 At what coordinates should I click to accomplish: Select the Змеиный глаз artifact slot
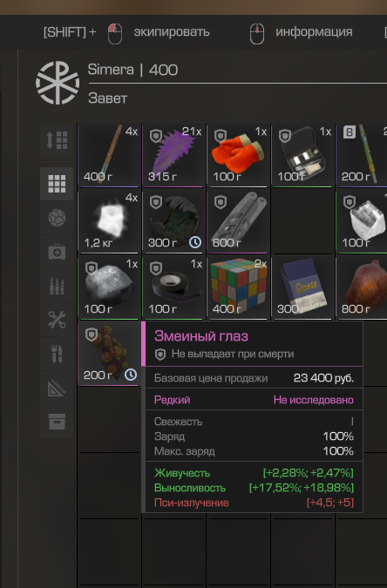(x=109, y=354)
